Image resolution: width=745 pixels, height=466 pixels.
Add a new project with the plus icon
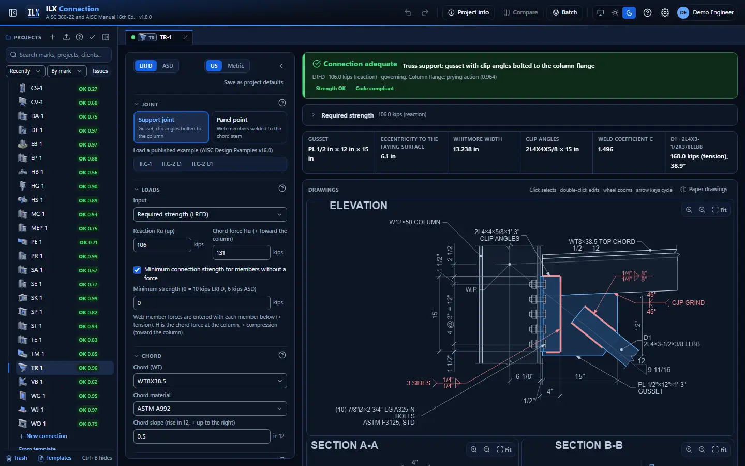pos(52,37)
